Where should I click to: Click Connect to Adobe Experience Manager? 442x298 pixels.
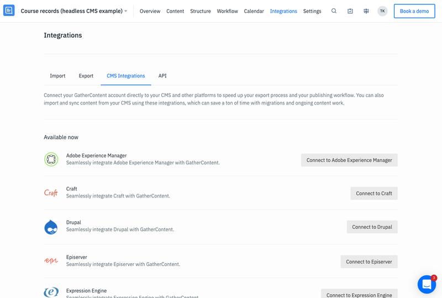click(349, 160)
